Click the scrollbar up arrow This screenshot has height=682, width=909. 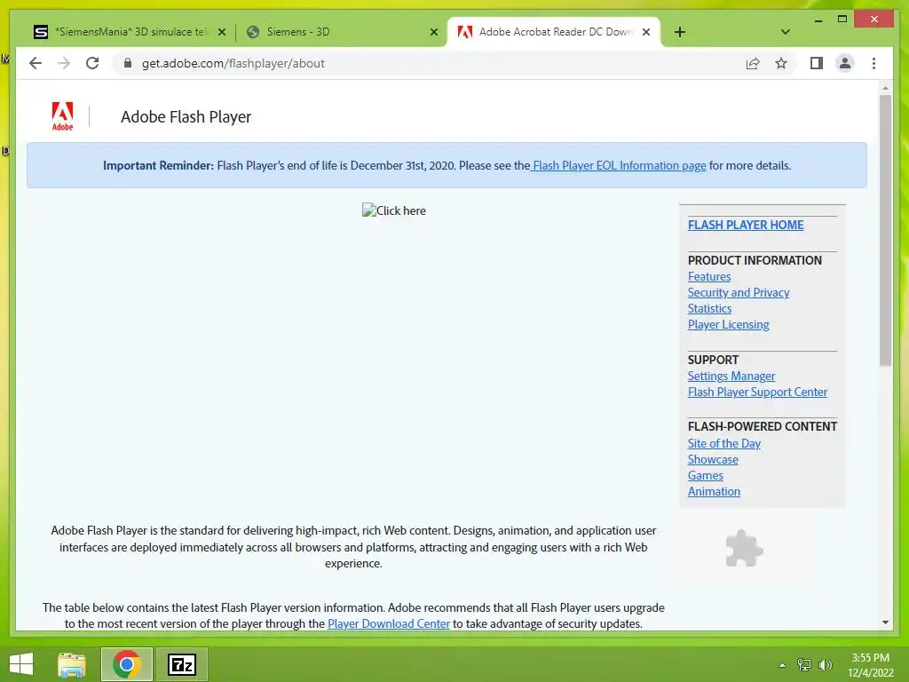[885, 88]
